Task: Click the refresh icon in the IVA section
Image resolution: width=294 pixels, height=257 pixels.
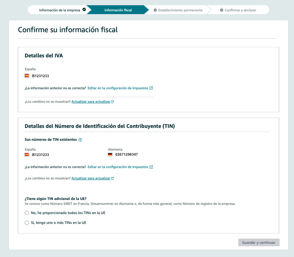Action: coord(112,102)
